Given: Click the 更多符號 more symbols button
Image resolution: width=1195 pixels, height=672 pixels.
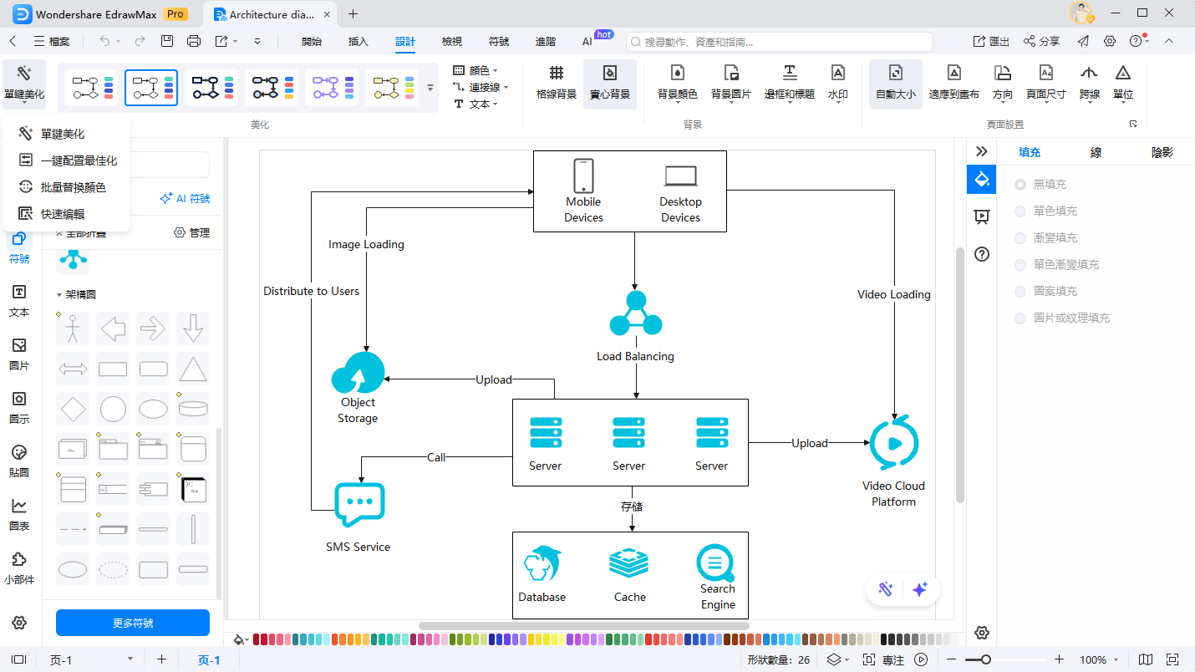Looking at the screenshot, I should pos(133,623).
